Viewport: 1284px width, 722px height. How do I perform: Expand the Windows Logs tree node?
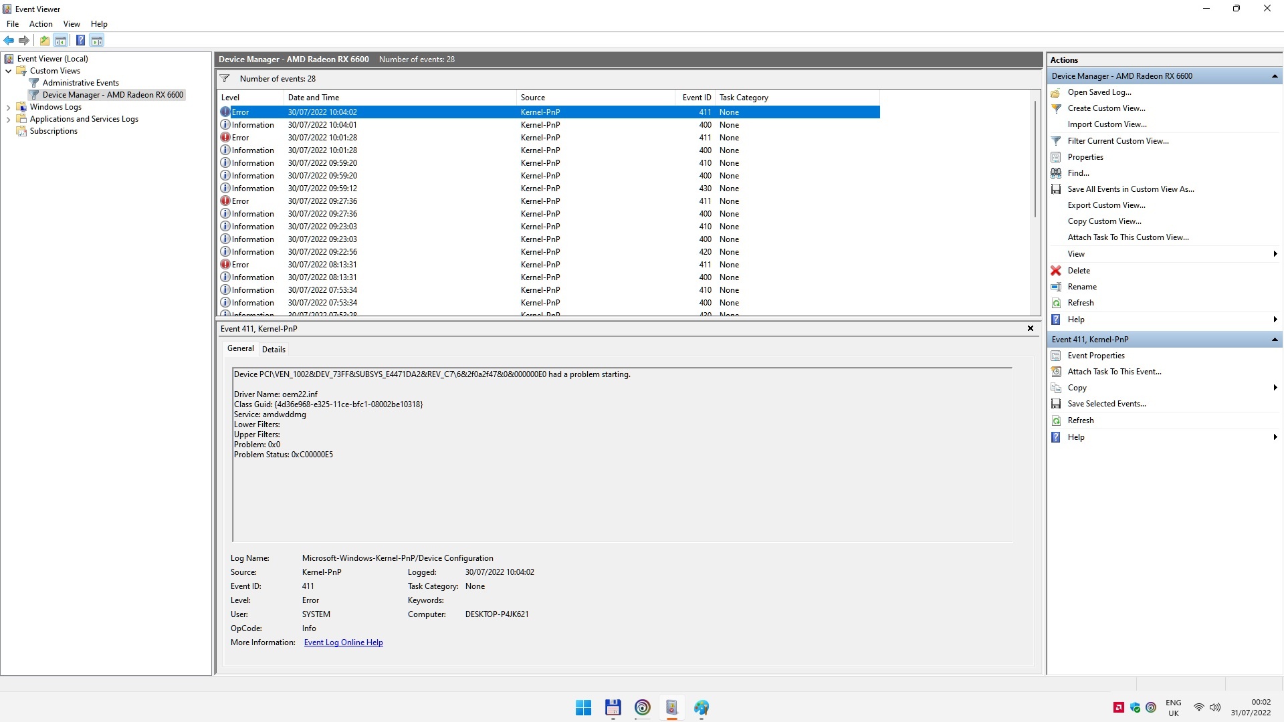coord(8,107)
